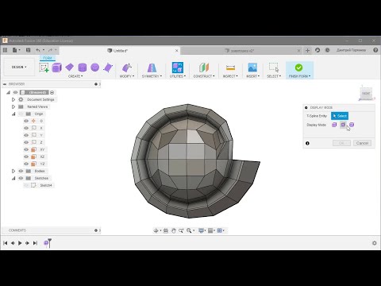This screenshot has width=381, height=286.
Task: Select the FORM ribbon tab
Action: point(48,58)
